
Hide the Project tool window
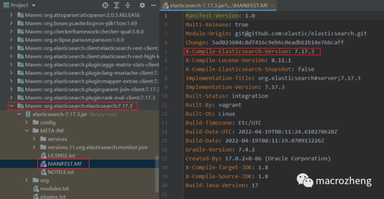click(x=153, y=5)
